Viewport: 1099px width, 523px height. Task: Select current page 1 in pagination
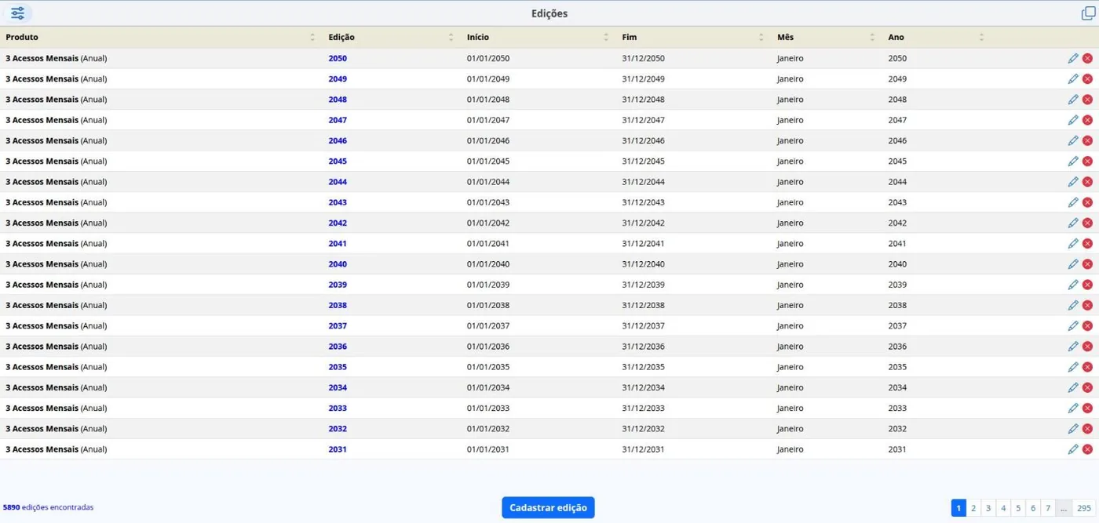tap(958, 508)
